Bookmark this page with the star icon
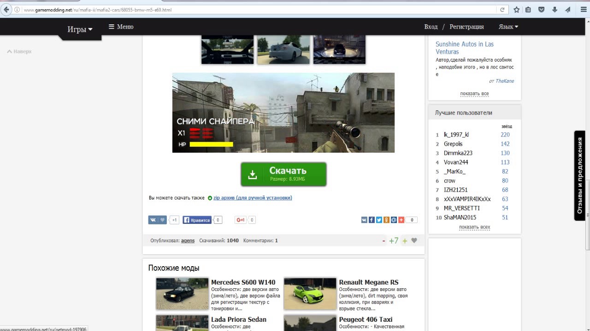Image resolution: width=590 pixels, height=331 pixels. (x=517, y=10)
